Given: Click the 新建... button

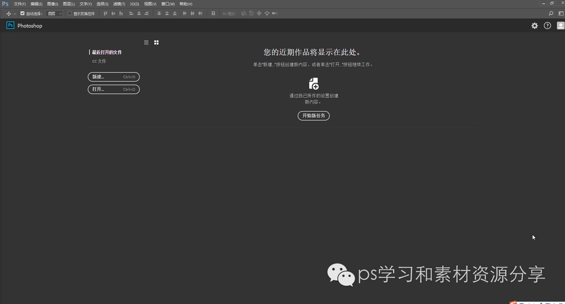Looking at the screenshot, I should [x=114, y=77].
